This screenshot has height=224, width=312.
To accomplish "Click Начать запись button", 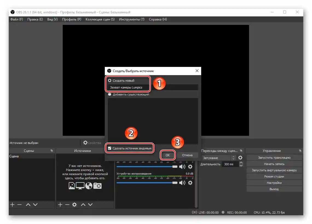I will tap(274, 164).
